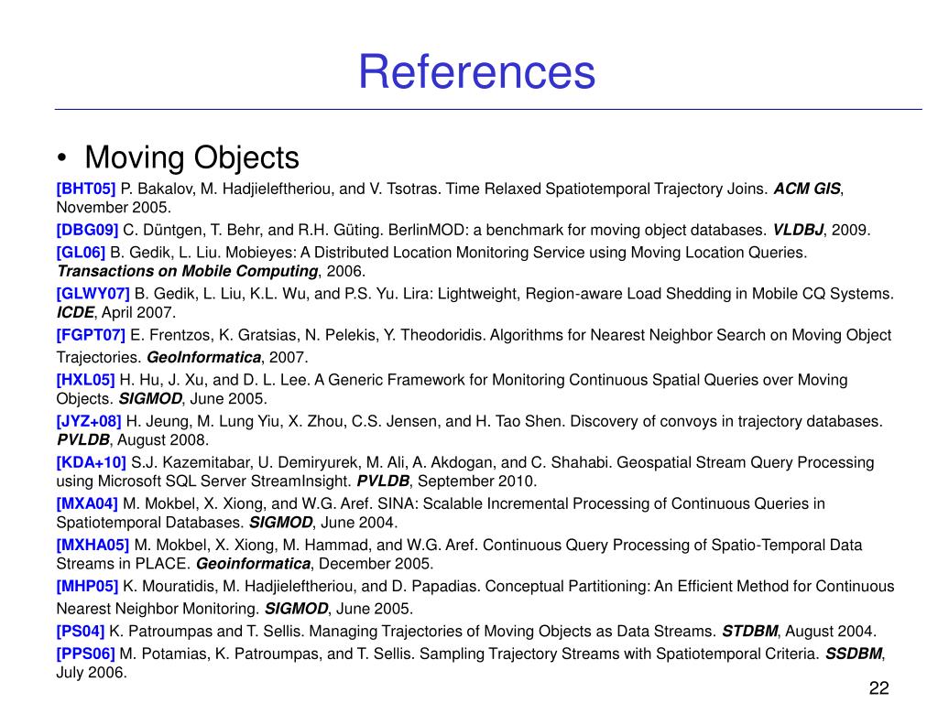Image resolution: width=938 pixels, height=703 pixels.
Task: Click the [MHP05] citation key
Action: tap(87, 586)
